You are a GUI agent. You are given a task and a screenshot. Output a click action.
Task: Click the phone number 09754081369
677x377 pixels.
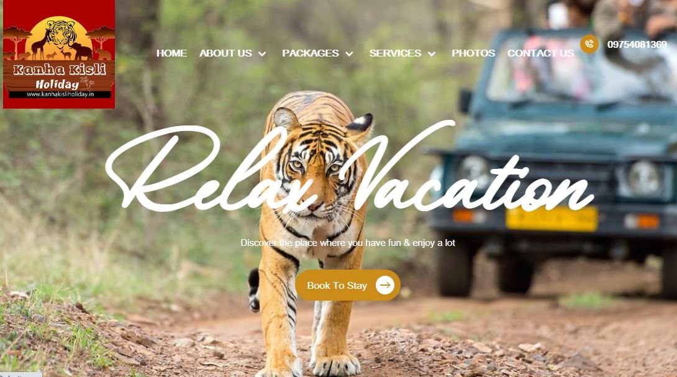tap(637, 45)
